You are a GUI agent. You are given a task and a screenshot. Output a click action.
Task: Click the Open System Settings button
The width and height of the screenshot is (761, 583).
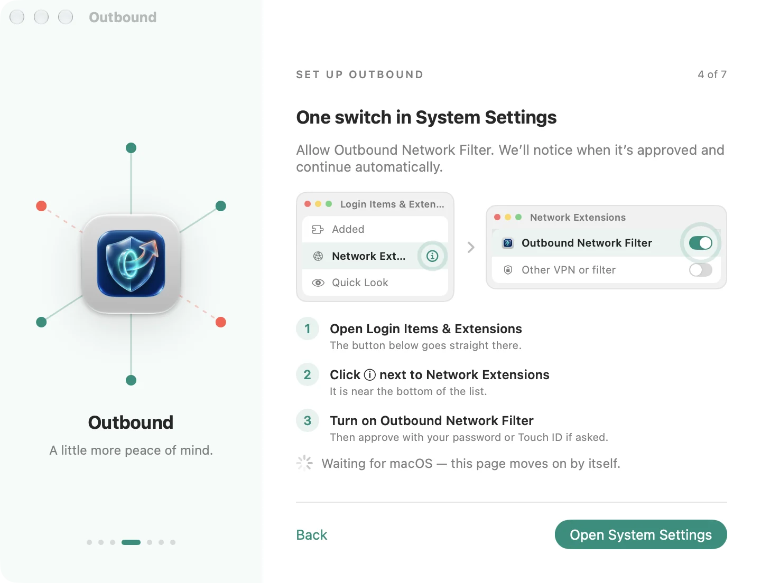click(641, 534)
